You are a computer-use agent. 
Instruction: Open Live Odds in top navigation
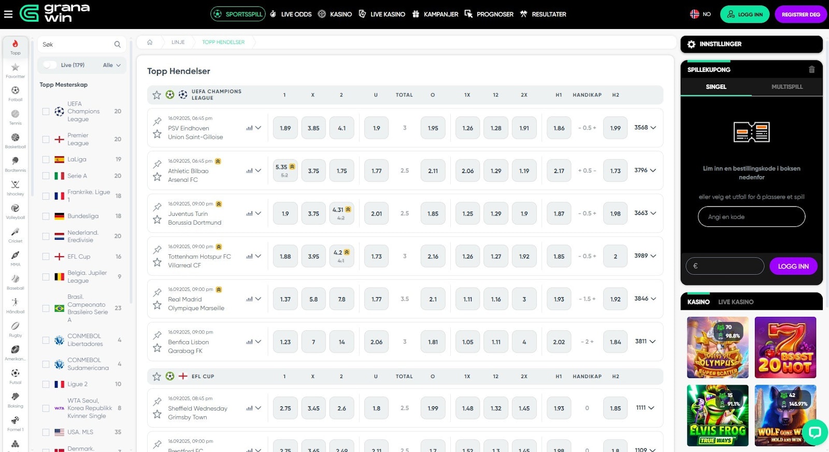(291, 14)
